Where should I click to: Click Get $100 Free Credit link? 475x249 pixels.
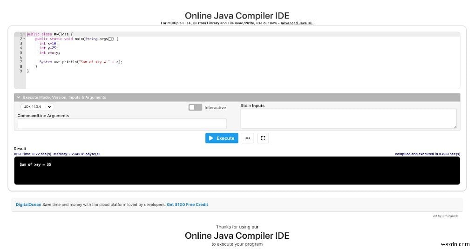(x=187, y=204)
